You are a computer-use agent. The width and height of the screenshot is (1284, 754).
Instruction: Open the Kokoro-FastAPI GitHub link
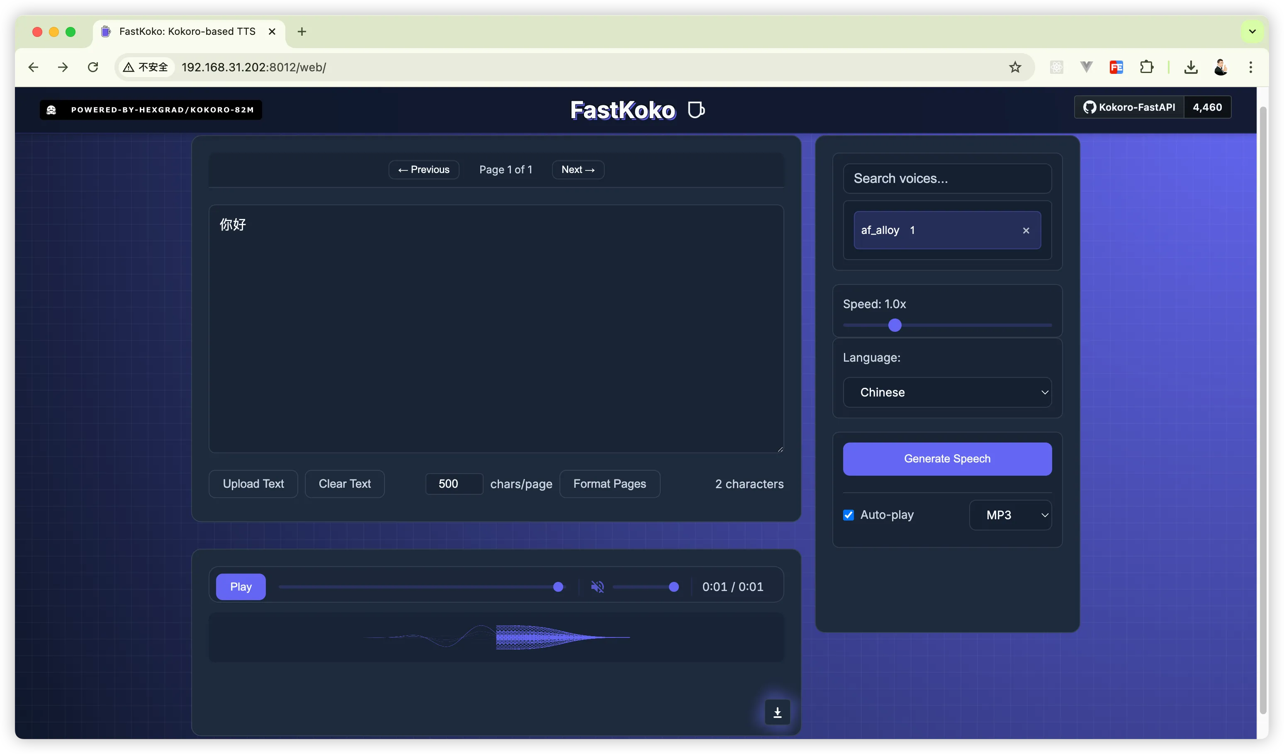[1129, 107]
